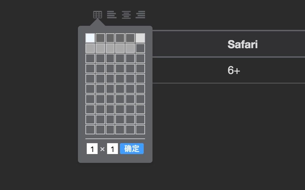The image size is (305, 190).
Task: Apply center text alignment
Action: [x=126, y=15]
